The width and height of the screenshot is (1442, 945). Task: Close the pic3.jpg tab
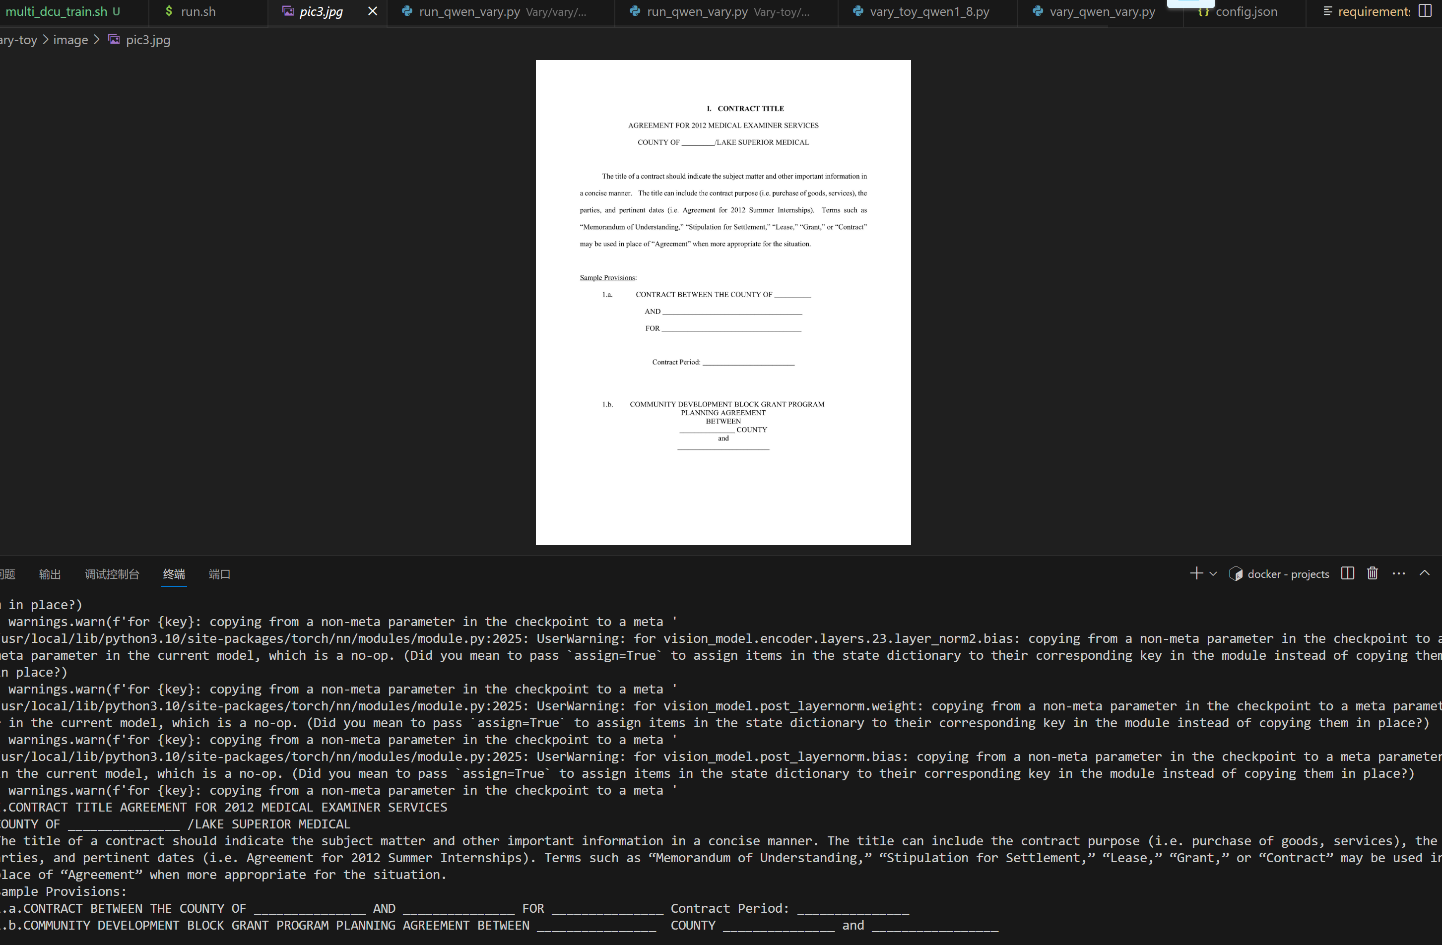pyautogui.click(x=373, y=11)
